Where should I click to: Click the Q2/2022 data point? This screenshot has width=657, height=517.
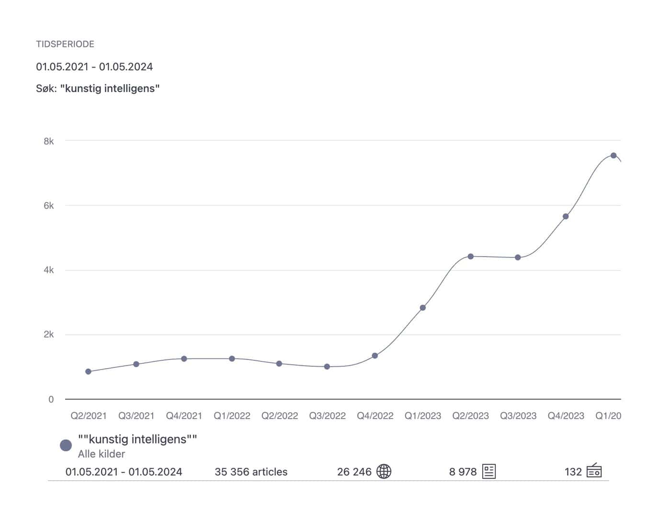coord(279,364)
